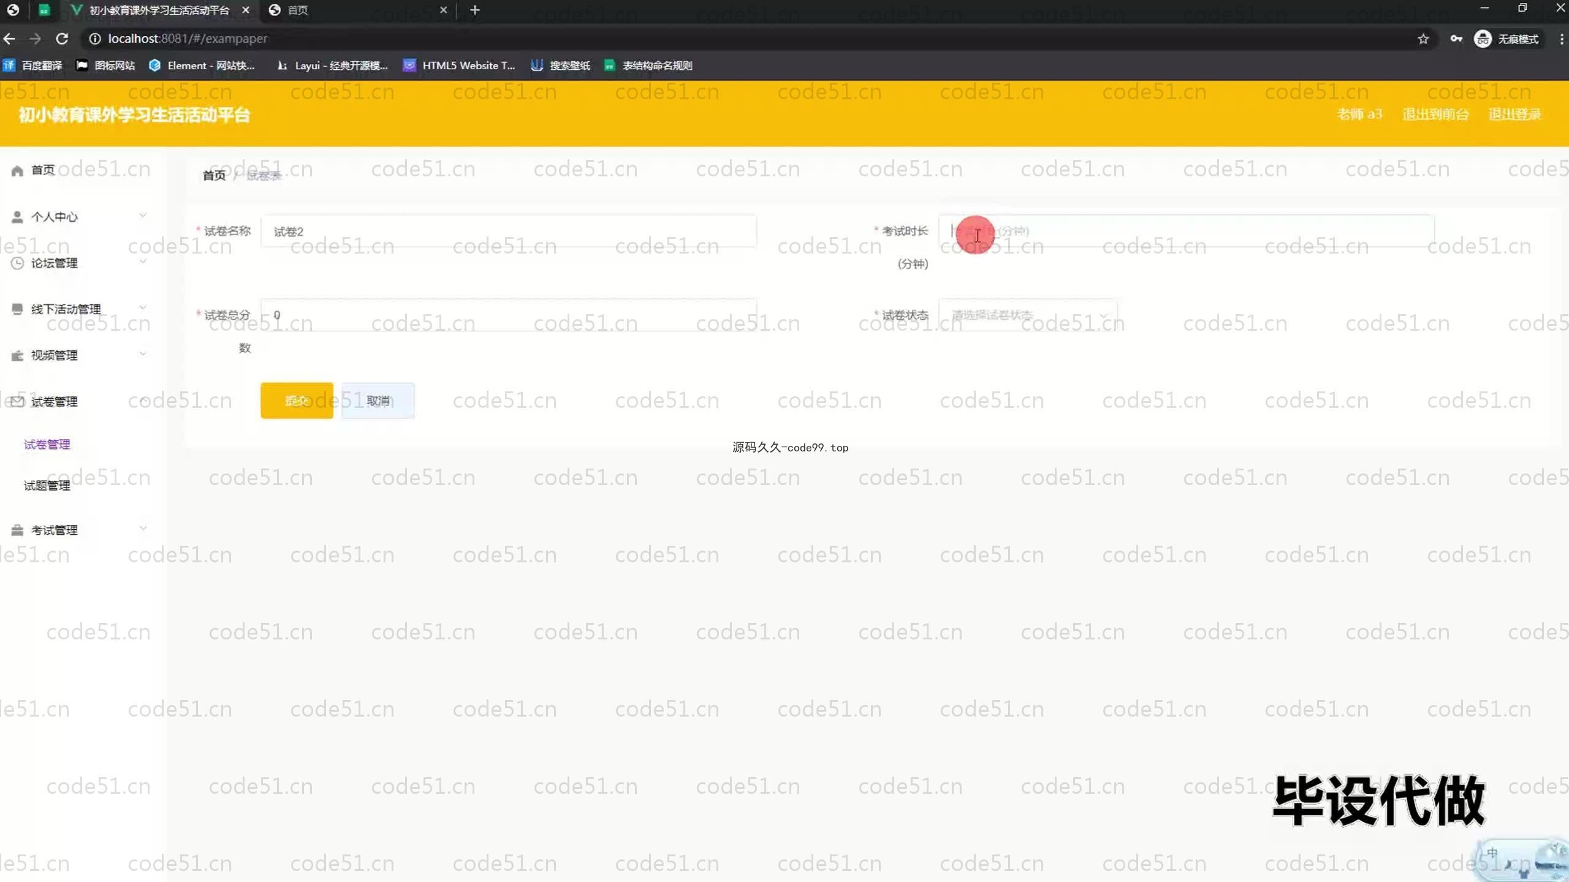Select the 试题管理 submenu item
The width and height of the screenshot is (1569, 882).
[x=47, y=486]
